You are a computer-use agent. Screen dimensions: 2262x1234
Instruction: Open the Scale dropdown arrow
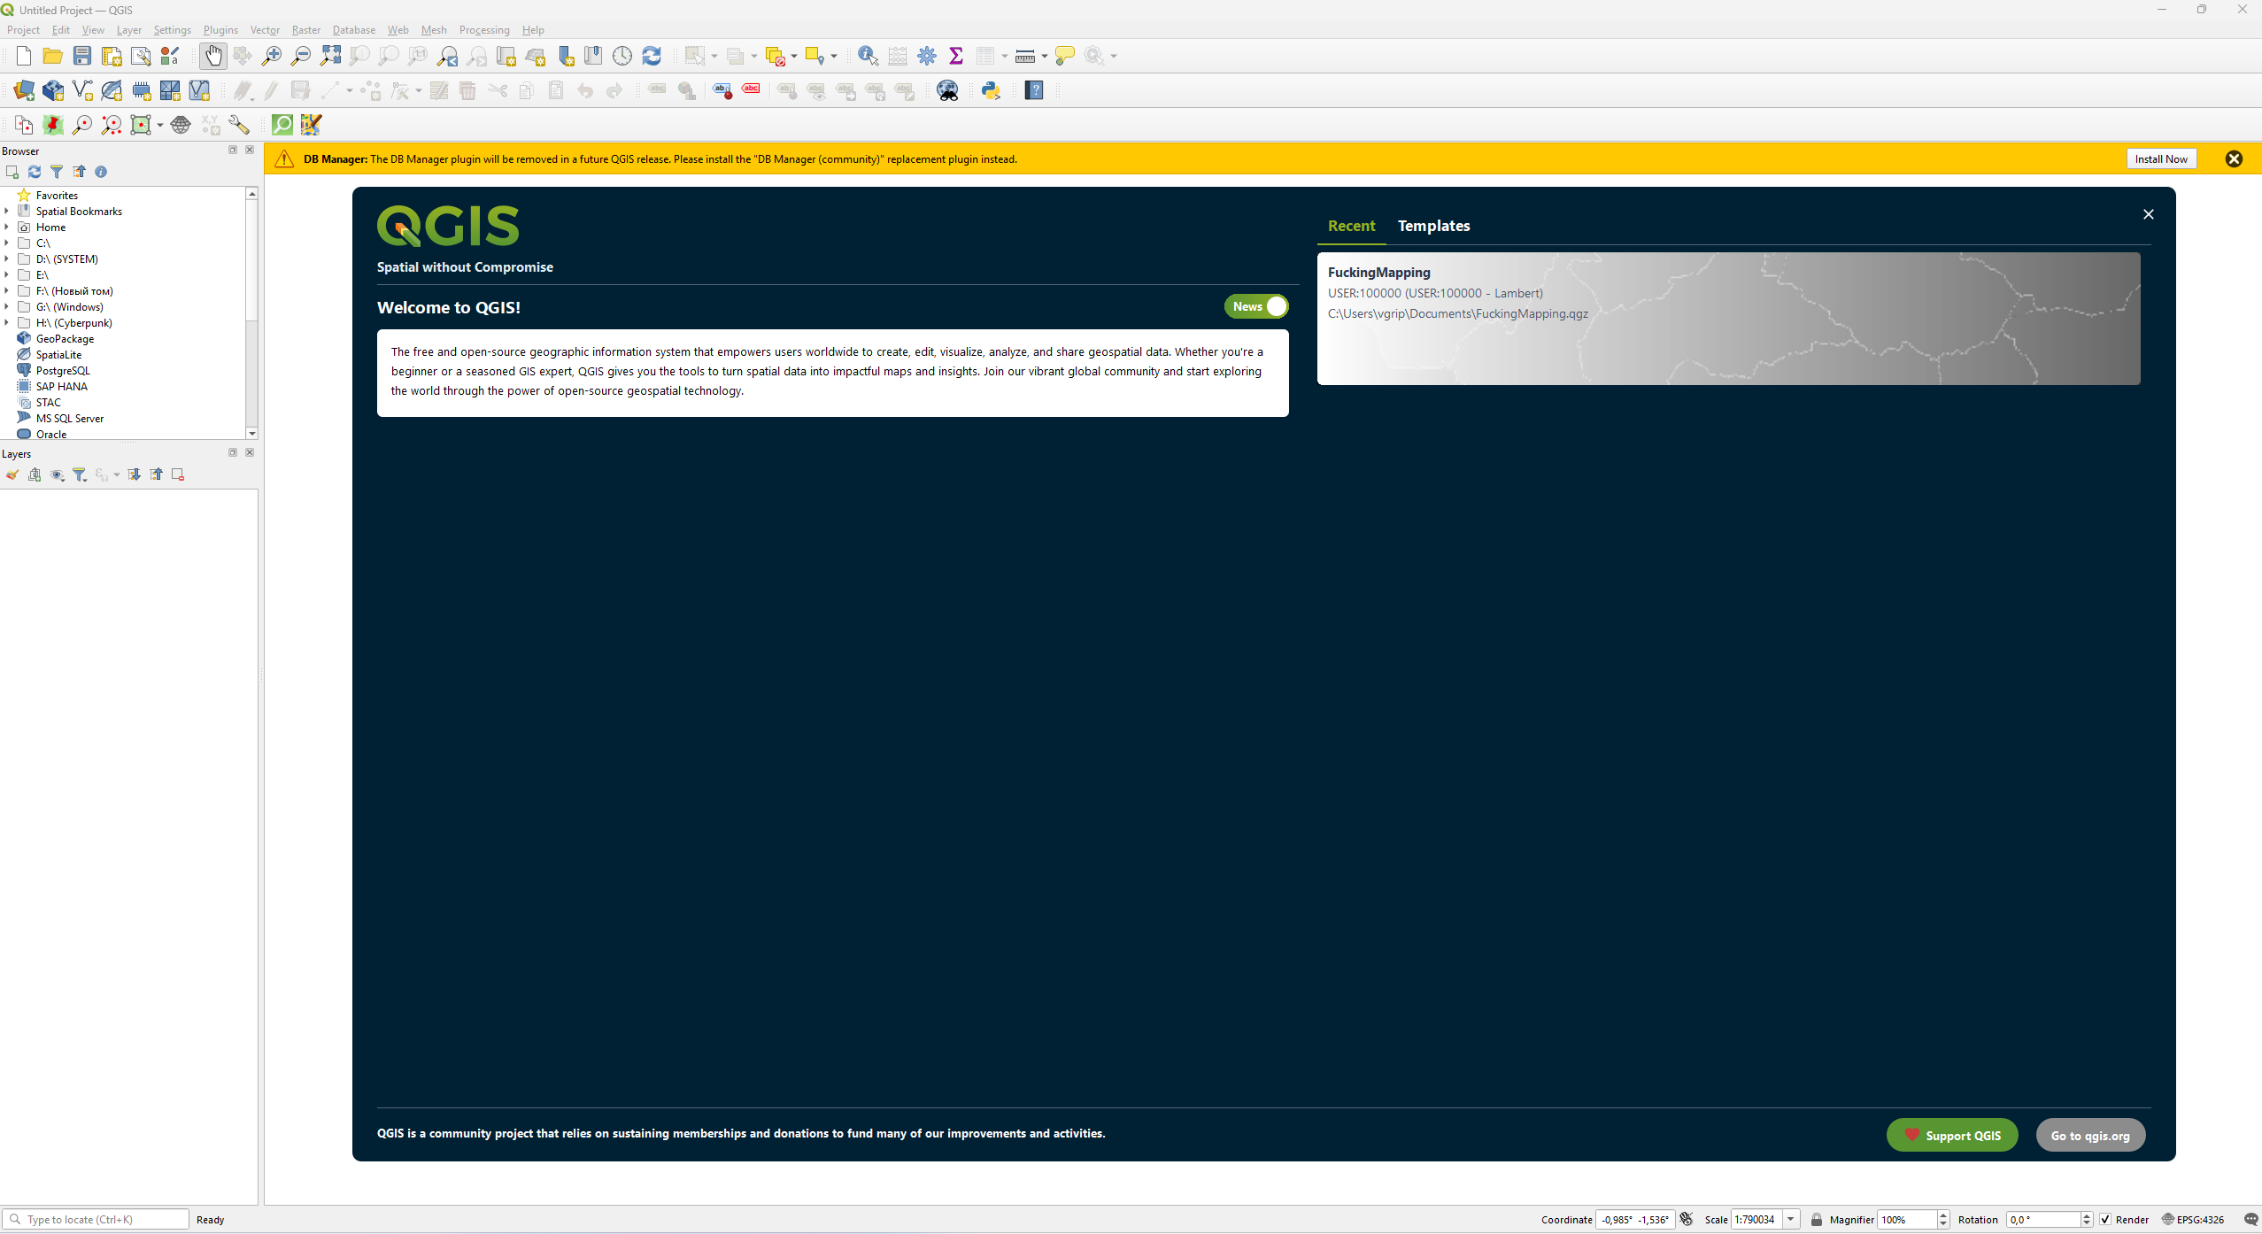click(x=1791, y=1220)
